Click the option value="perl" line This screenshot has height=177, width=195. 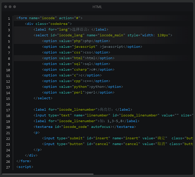(x=78, y=92)
